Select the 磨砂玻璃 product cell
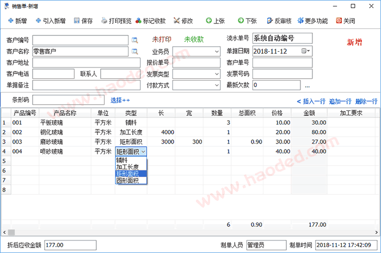 pyautogui.click(x=65, y=142)
